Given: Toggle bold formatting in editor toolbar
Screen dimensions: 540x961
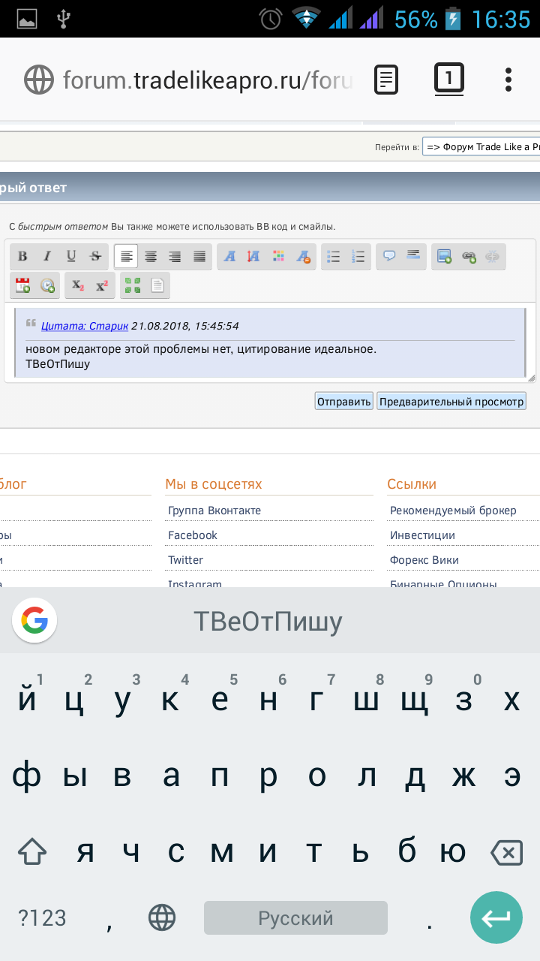Looking at the screenshot, I should click(22, 257).
